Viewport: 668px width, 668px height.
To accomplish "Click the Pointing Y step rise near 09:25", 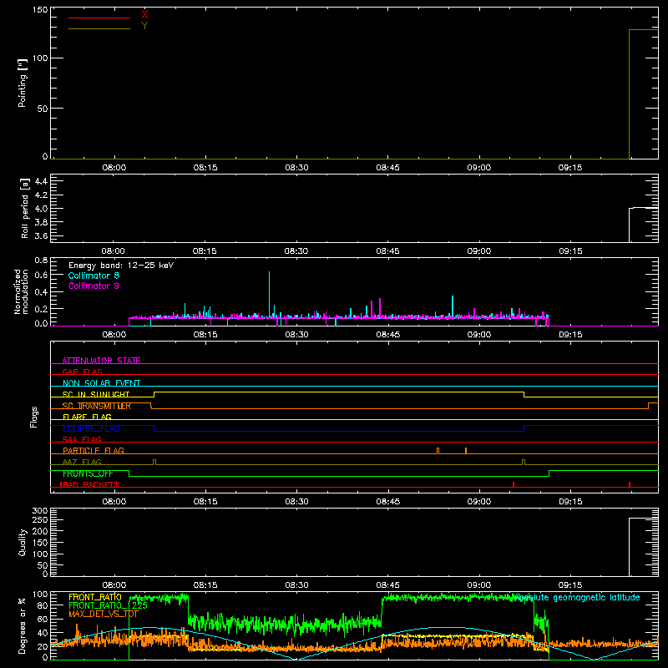I will [630, 94].
